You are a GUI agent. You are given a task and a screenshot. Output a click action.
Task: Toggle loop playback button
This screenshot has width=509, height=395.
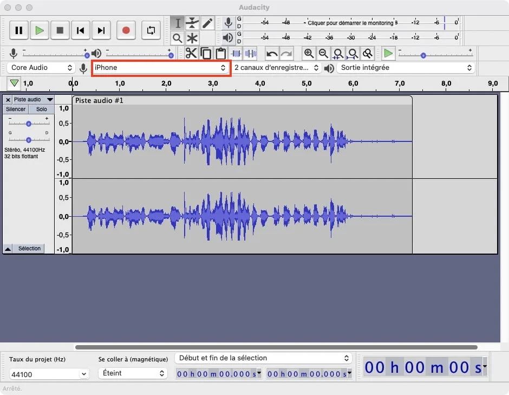151,30
